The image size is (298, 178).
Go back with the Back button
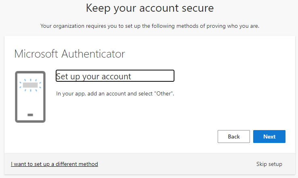(234, 137)
